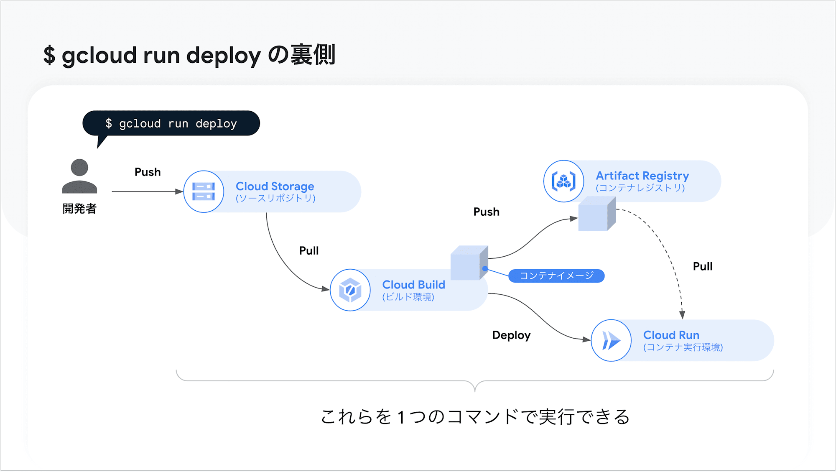The image size is (836, 472).
Task: Click the Pull label beside the dashed arrow
Action: coord(703,266)
